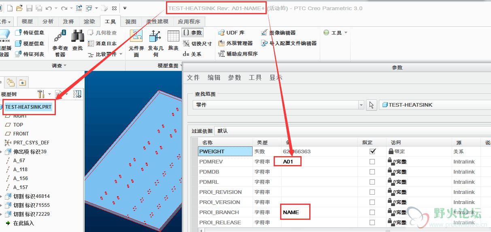
Task: Check the Designate box for PROI_REVISION
Action: (372, 192)
